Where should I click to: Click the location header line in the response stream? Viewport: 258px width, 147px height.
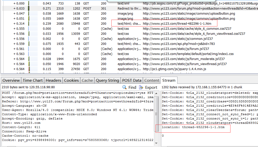tap(193, 127)
